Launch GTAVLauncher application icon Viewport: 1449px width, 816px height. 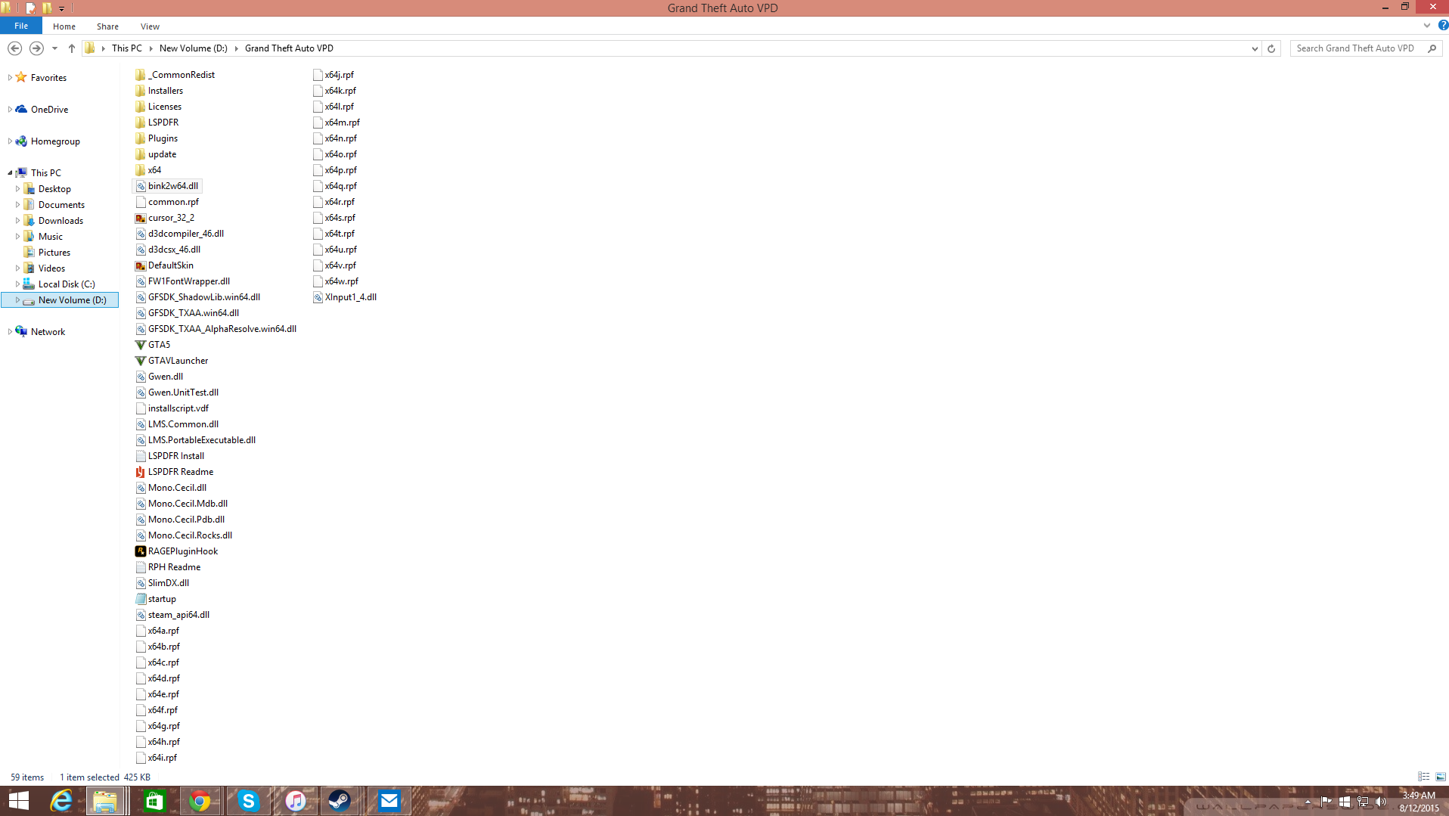point(140,361)
